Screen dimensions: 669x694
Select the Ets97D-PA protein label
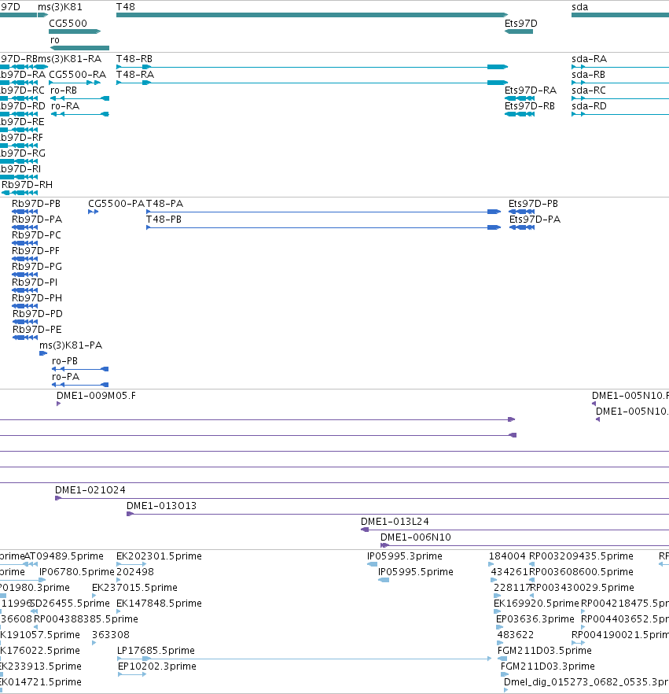535,220
